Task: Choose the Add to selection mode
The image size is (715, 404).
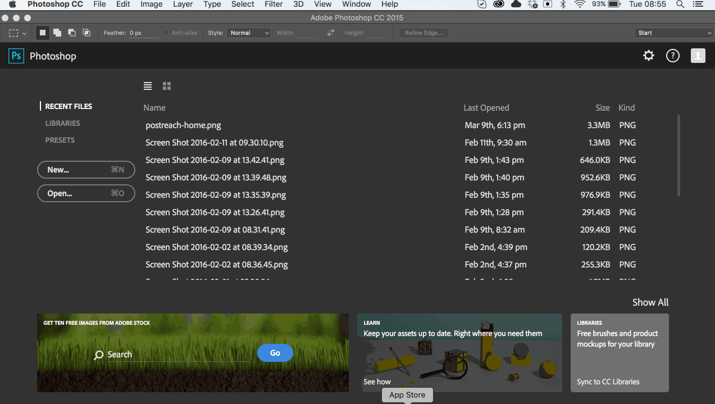Action: pyautogui.click(x=57, y=33)
